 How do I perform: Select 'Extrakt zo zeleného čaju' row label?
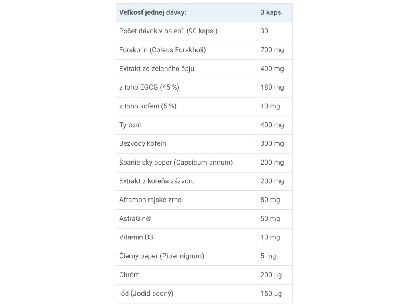point(186,69)
